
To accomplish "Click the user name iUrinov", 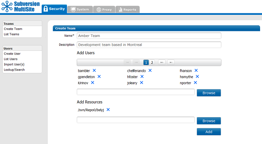I will point(83,83).
